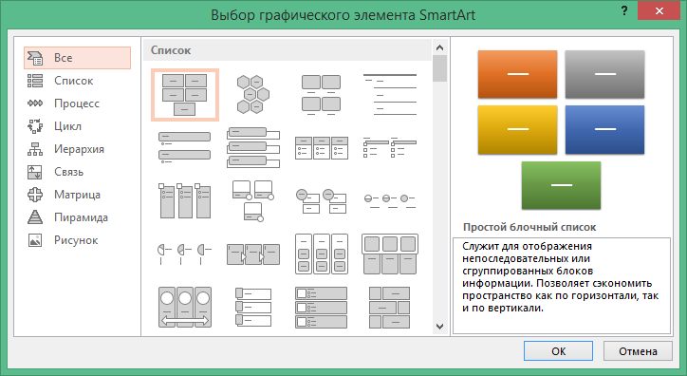Image resolution: width=687 pixels, height=376 pixels.
Task: Select the lined list layout with horizontal rules
Action: tap(389, 95)
